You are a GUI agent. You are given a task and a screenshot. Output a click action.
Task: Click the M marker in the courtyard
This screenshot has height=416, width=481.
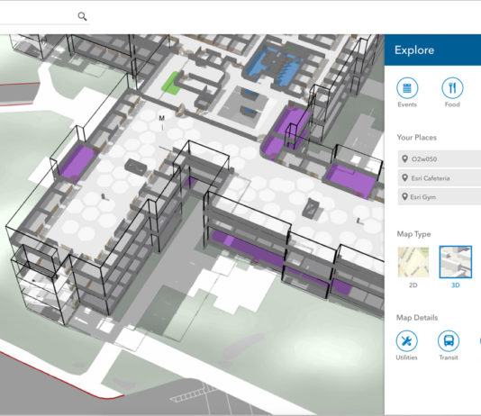pos(161,118)
